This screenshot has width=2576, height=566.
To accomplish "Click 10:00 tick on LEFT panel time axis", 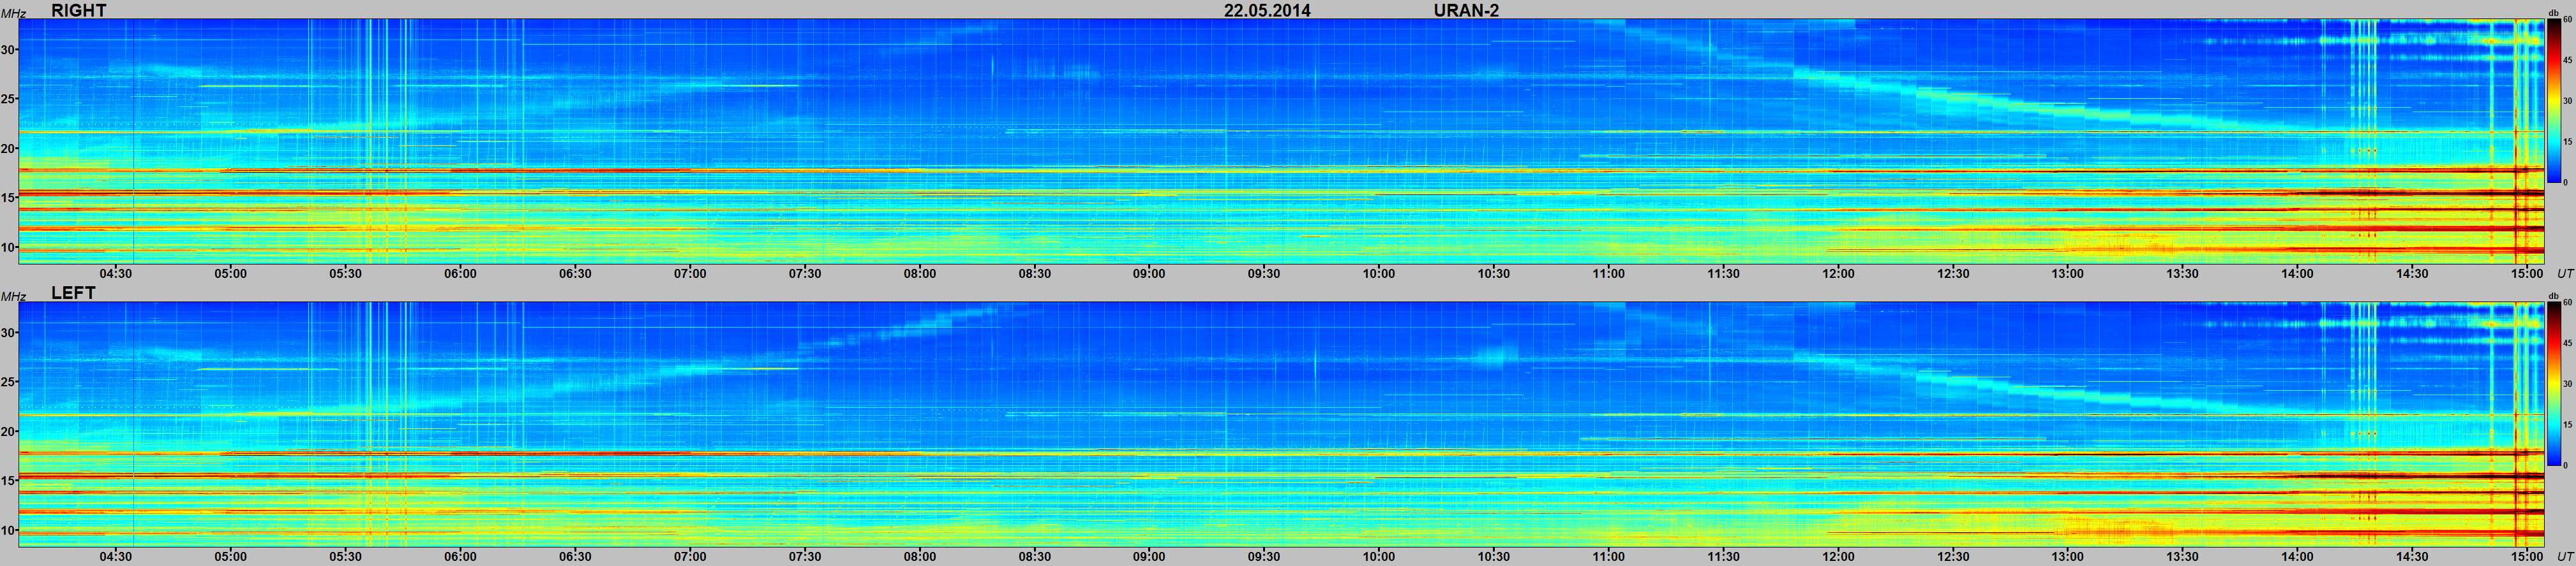I will pyautogui.click(x=1379, y=557).
